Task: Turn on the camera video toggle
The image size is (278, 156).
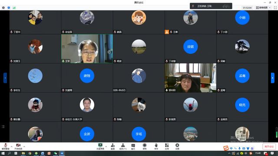Action: pyautogui.click(x=18, y=146)
